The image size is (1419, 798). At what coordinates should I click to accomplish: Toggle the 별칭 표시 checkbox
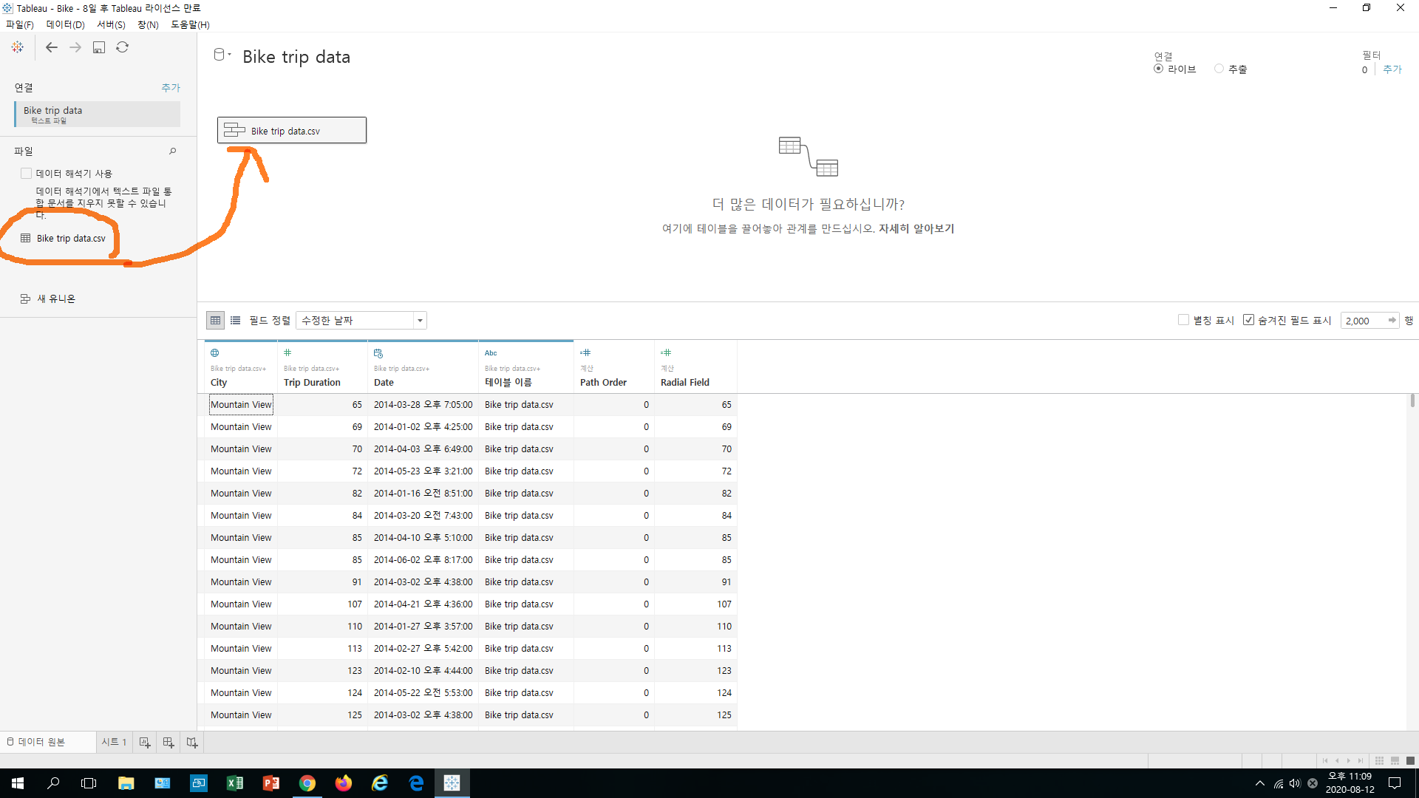click(x=1183, y=320)
